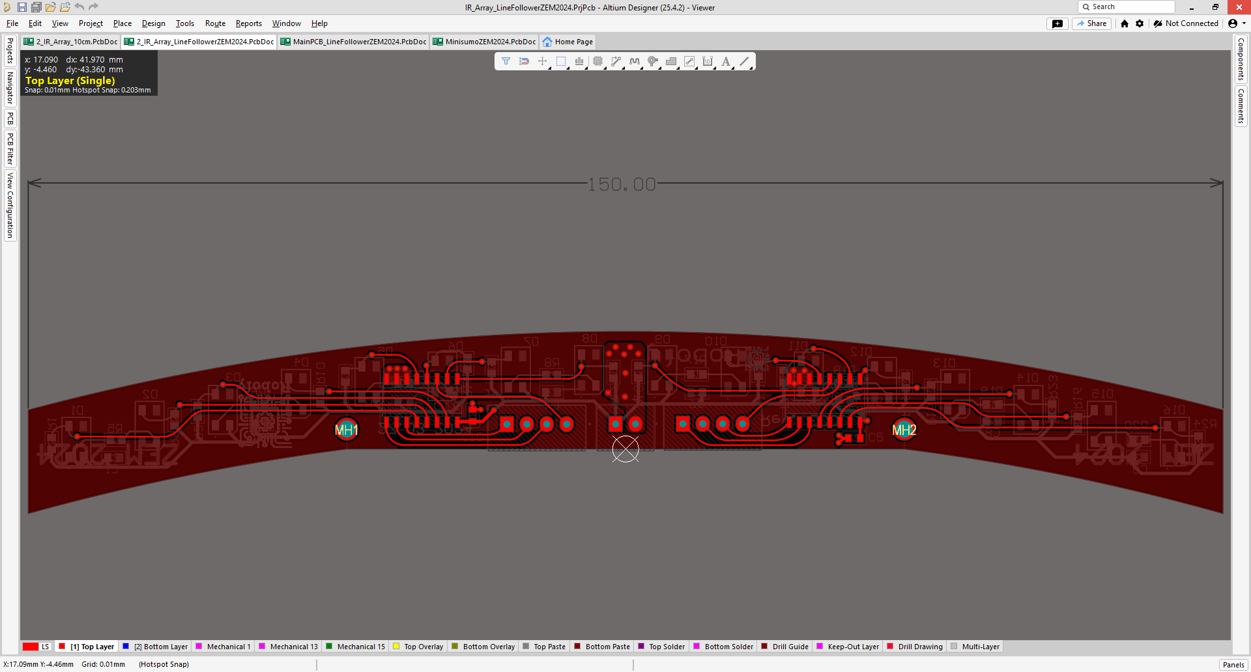Image resolution: width=1251 pixels, height=672 pixels.
Task: Open the settings gear icon
Action: pyautogui.click(x=1140, y=23)
